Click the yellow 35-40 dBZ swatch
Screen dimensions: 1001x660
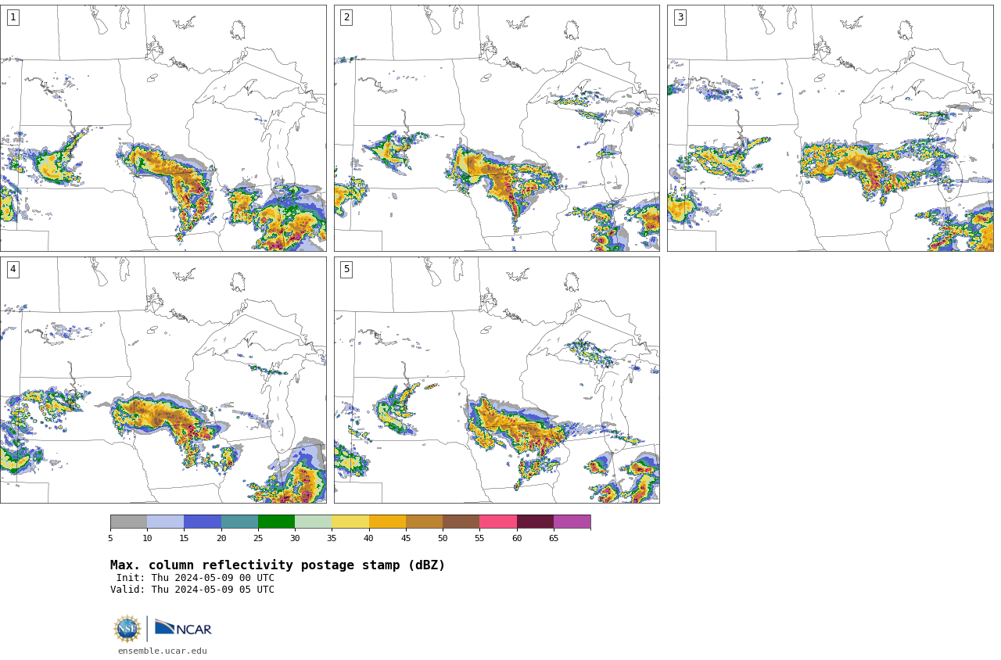(x=350, y=522)
